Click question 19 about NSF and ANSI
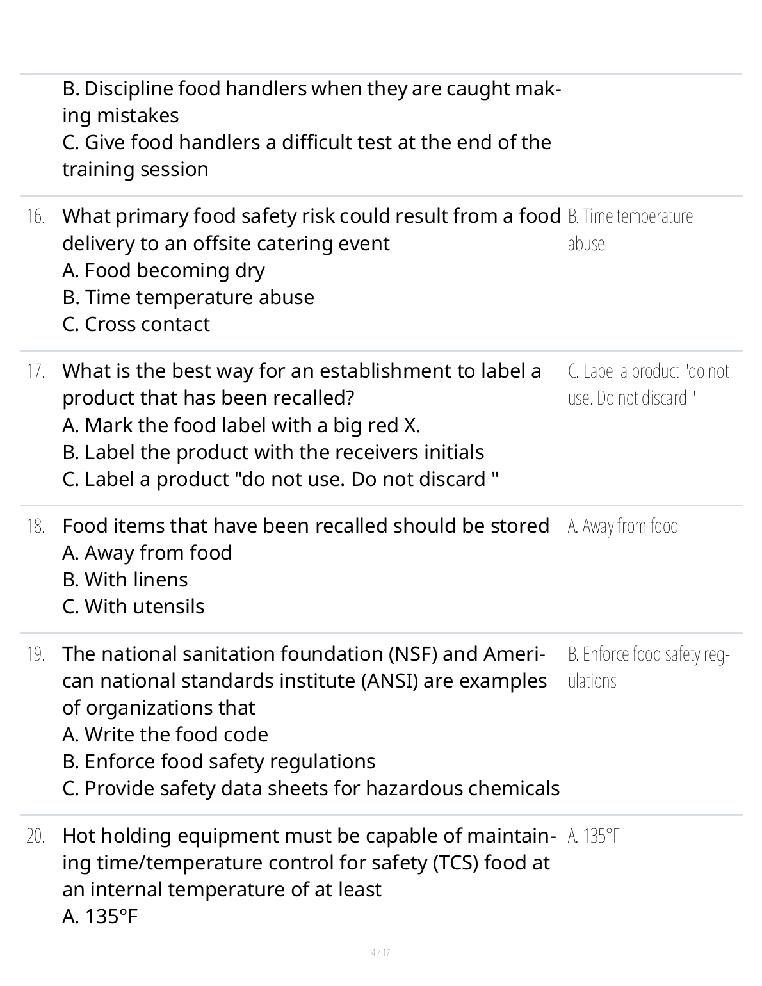 tap(304, 681)
